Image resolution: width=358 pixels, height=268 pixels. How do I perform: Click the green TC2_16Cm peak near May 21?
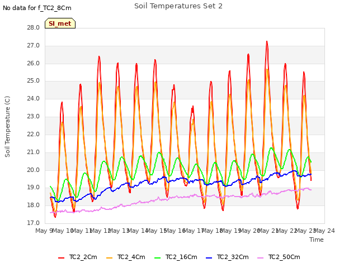271,148
